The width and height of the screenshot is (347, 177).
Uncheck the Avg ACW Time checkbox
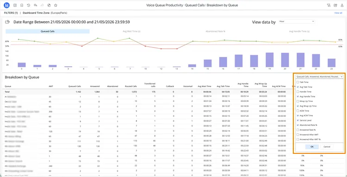tap(298, 116)
